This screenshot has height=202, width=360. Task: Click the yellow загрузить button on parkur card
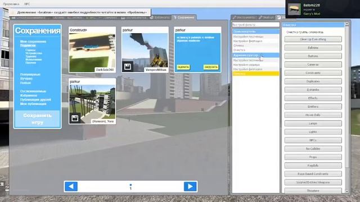pos(211,67)
